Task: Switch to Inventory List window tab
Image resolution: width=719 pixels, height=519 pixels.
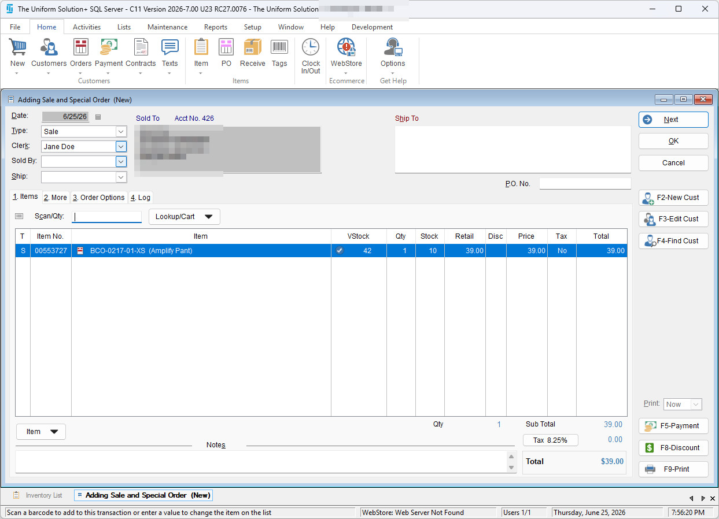Action: 38,495
